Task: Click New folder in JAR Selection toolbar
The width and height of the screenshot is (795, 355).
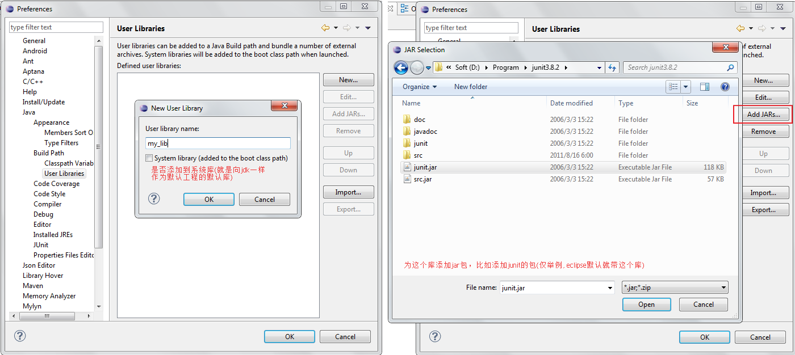Action: [471, 87]
